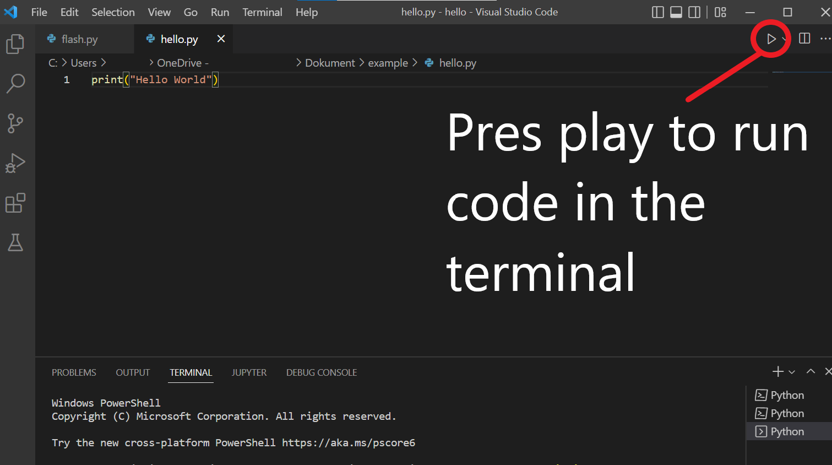
Task: Open the Testing flask view
Action: tap(15, 242)
